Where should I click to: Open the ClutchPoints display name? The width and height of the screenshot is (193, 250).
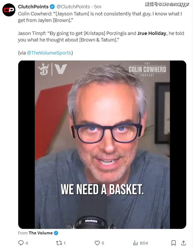(33, 7)
